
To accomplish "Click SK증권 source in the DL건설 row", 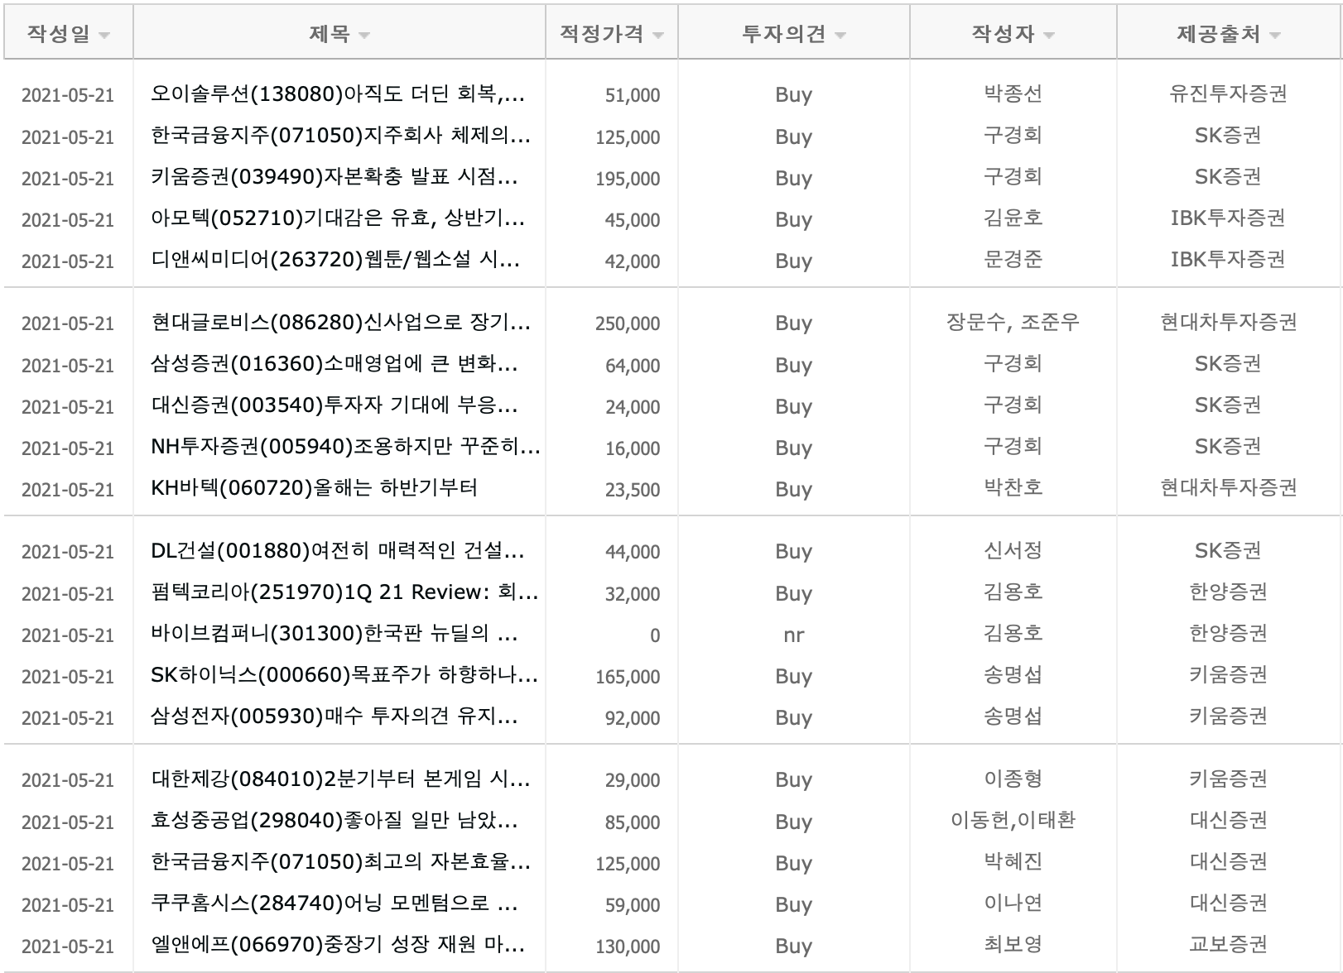I will click(x=1228, y=550).
